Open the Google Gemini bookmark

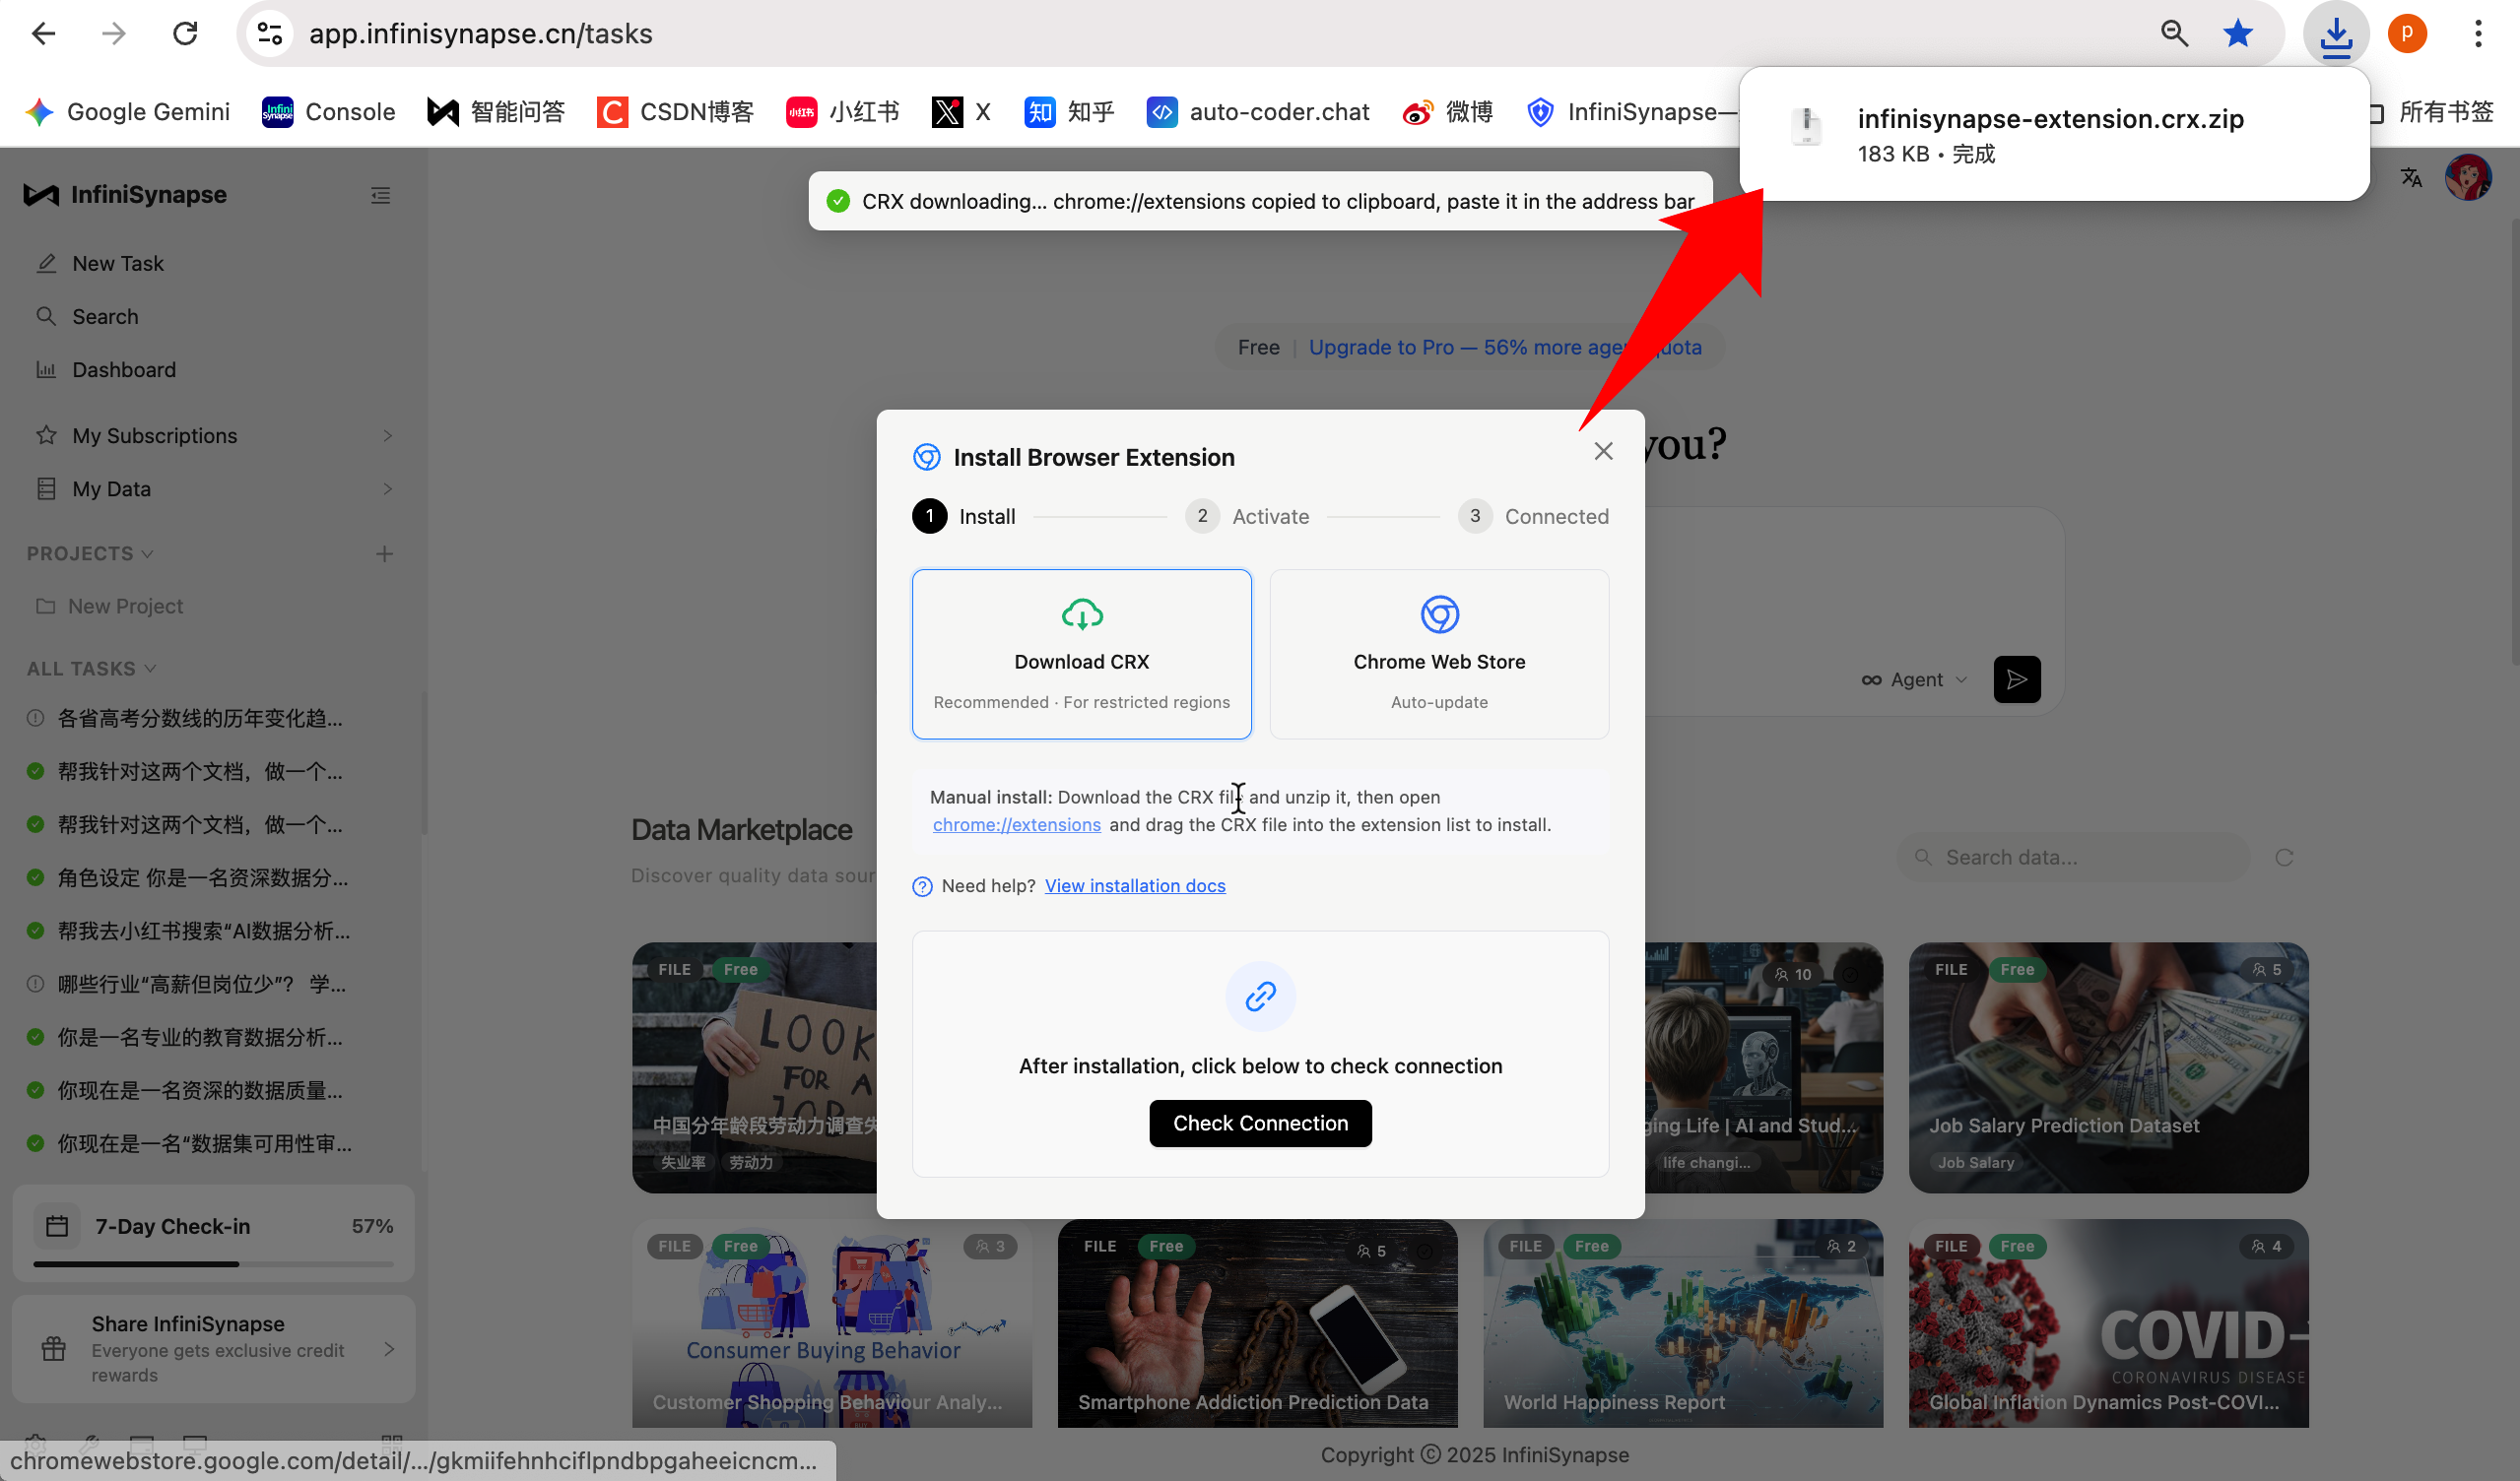128,112
